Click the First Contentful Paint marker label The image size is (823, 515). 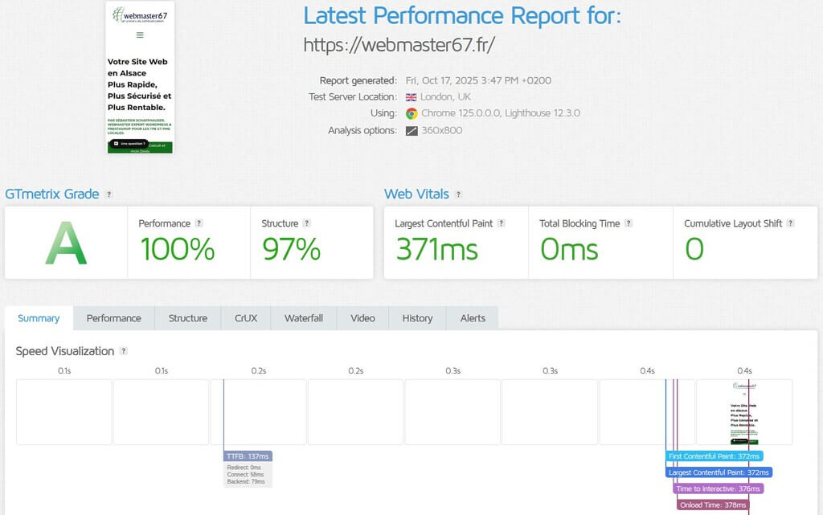coord(714,456)
